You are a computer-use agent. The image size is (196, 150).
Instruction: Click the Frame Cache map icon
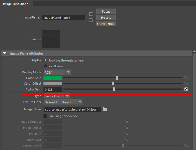186,146
